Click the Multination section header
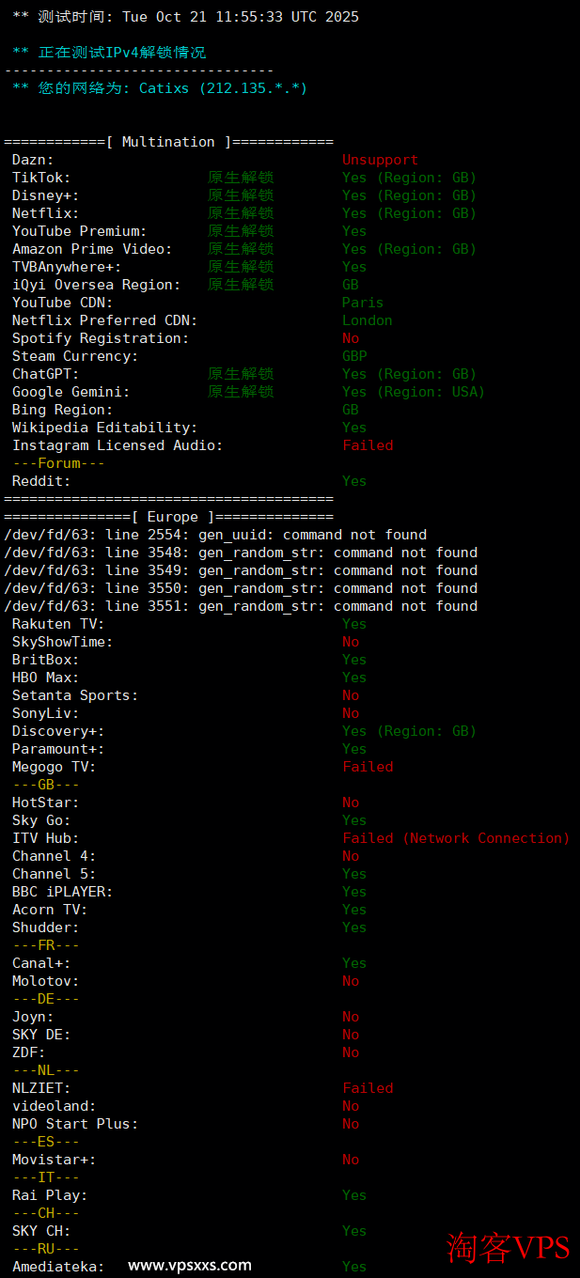This screenshot has height=1278, width=580. [x=168, y=142]
